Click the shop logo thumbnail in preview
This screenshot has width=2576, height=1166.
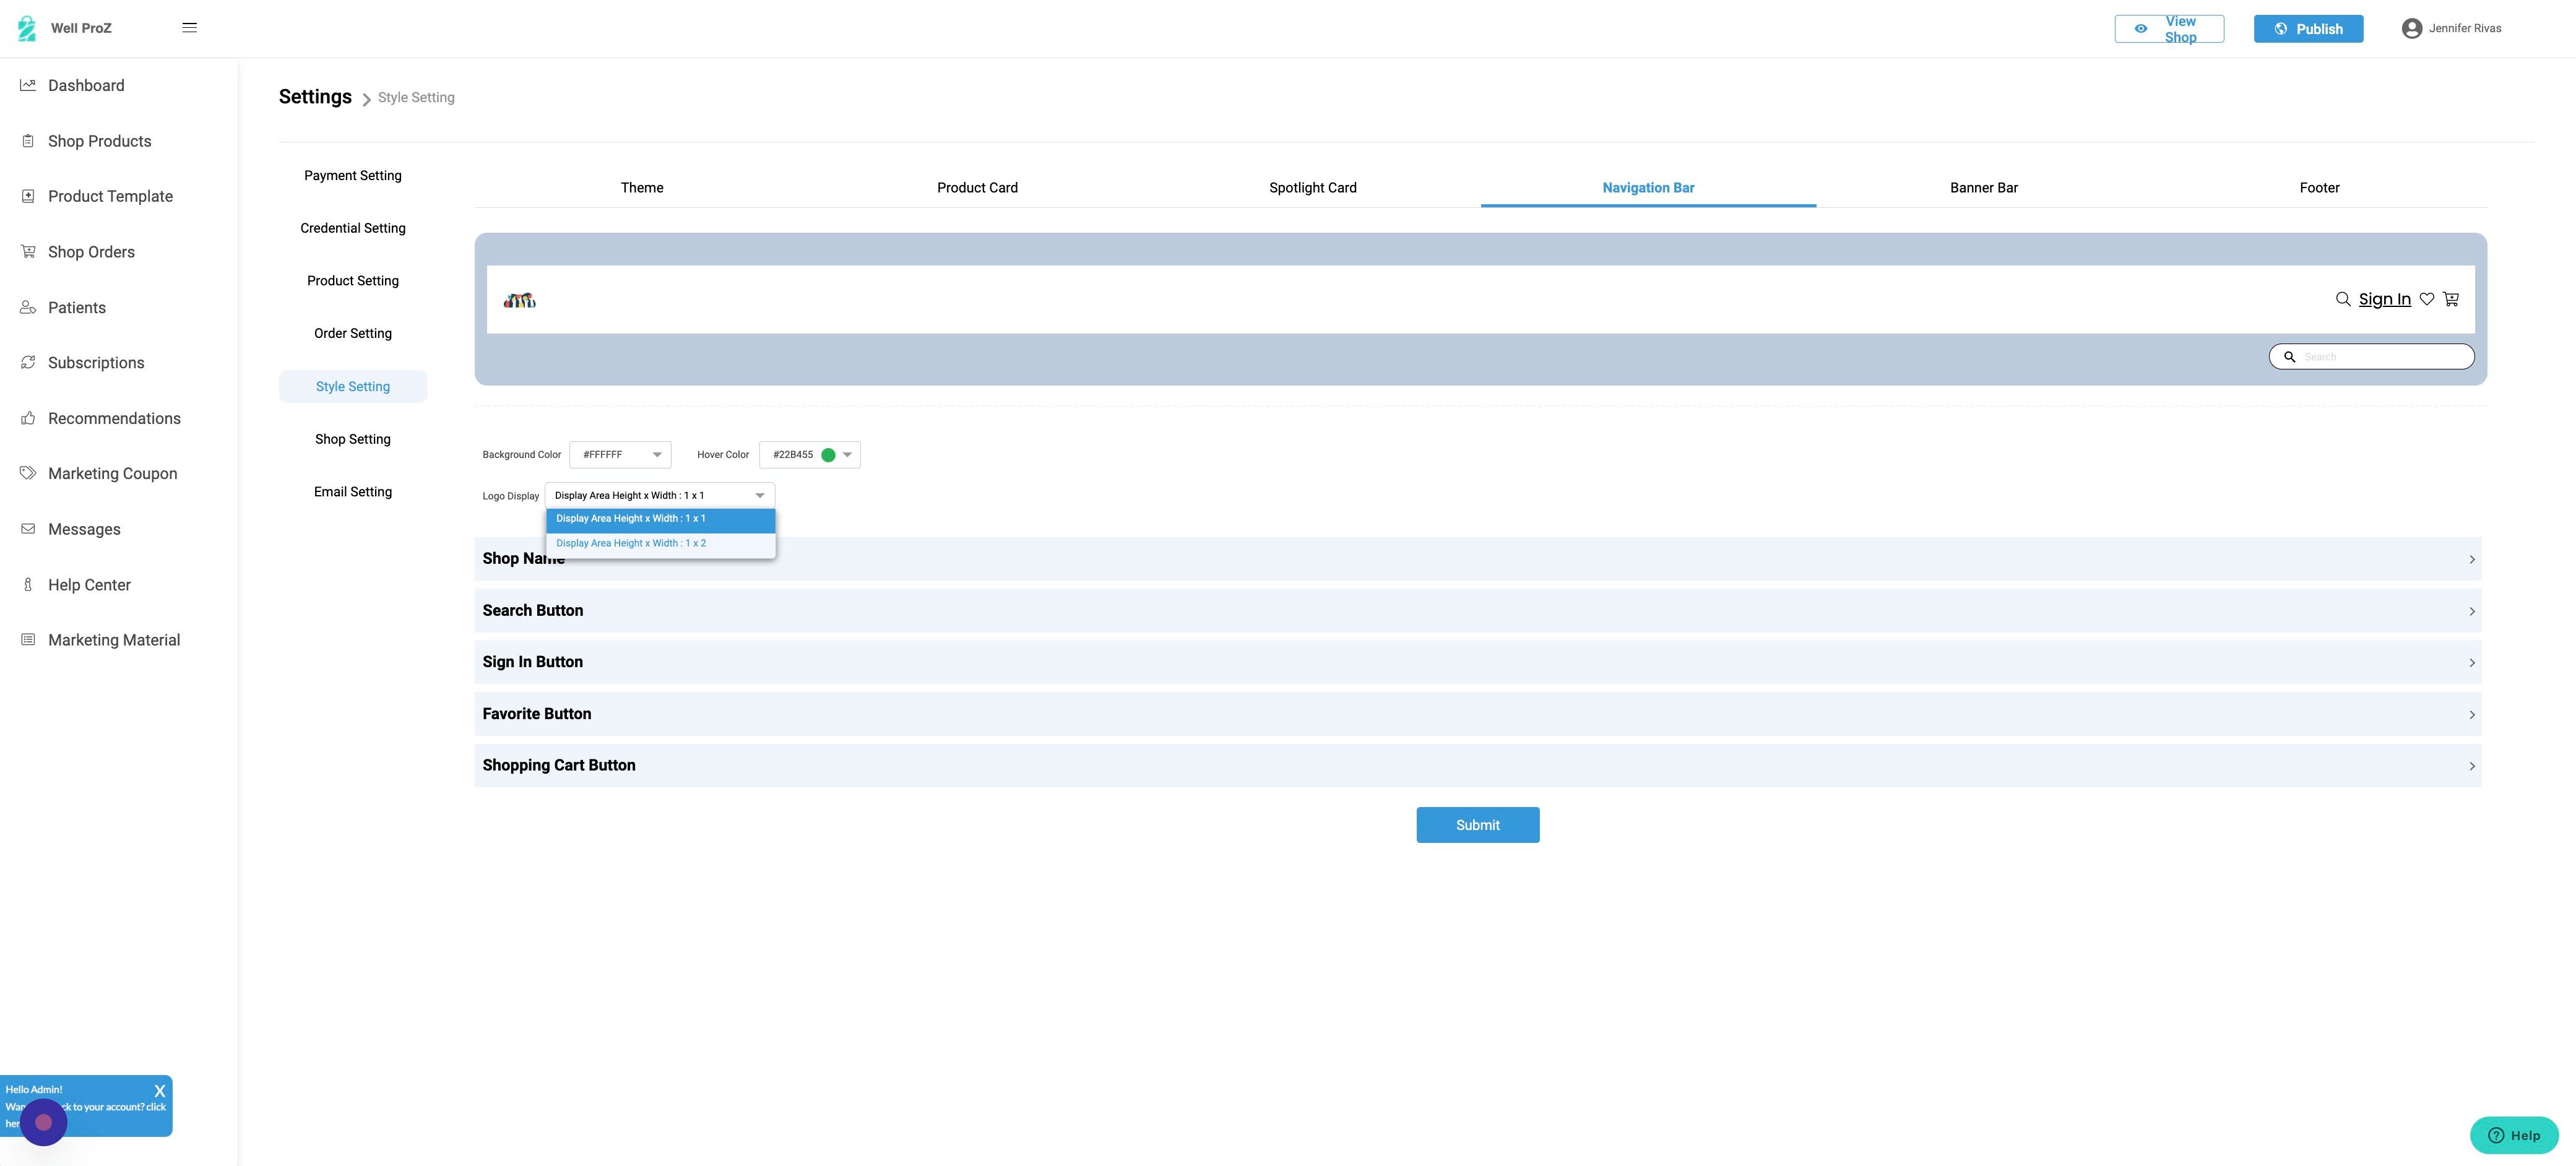[x=520, y=300]
